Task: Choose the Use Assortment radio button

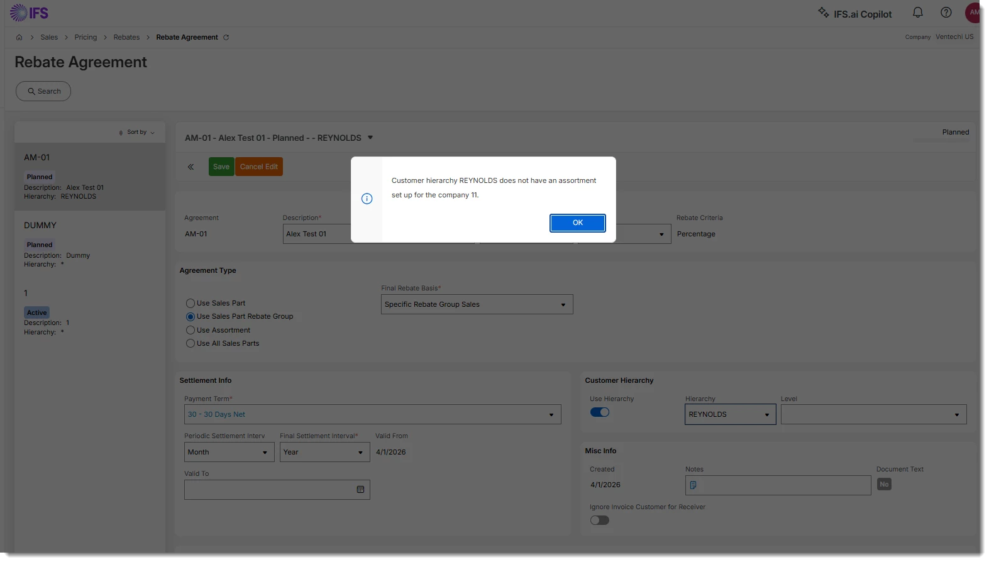Action: (x=190, y=330)
